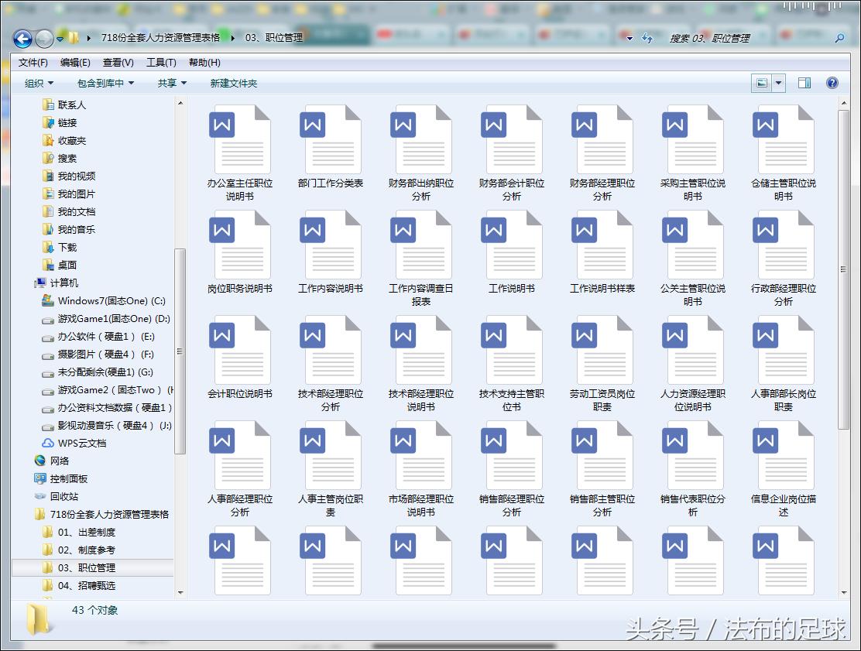Select 04、招聘甄选 folder in tree
The width and height of the screenshot is (861, 651).
86,585
